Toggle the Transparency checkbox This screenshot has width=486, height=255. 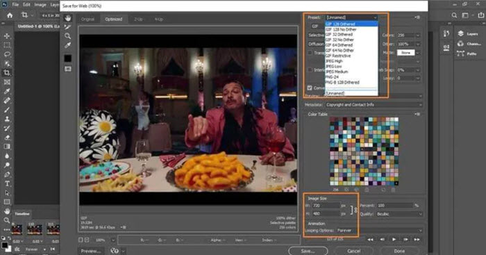pyautogui.click(x=310, y=53)
